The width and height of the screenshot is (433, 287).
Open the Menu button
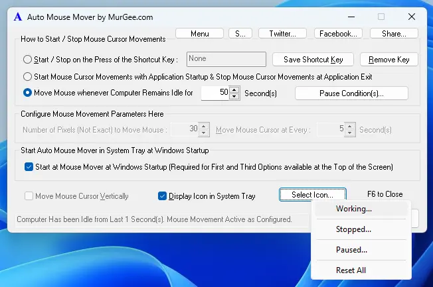point(199,33)
